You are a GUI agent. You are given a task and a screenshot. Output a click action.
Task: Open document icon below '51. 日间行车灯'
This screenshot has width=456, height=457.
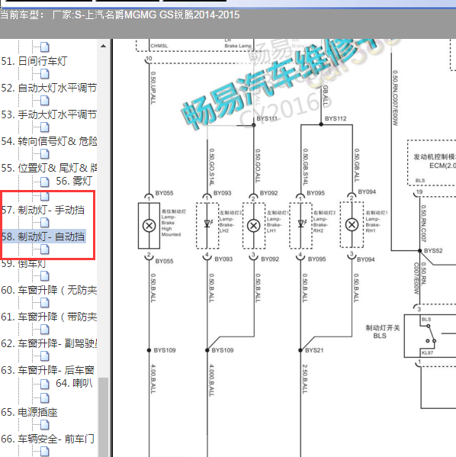pyautogui.click(x=44, y=74)
